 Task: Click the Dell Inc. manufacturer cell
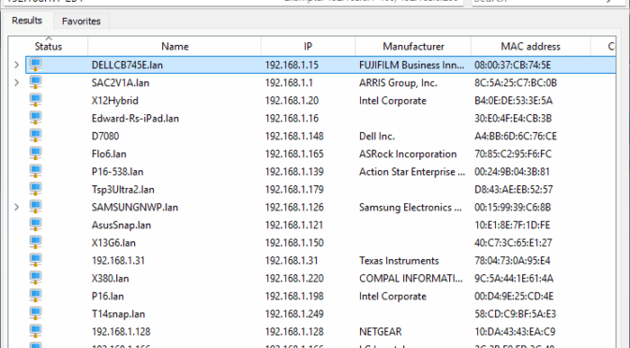click(x=377, y=136)
